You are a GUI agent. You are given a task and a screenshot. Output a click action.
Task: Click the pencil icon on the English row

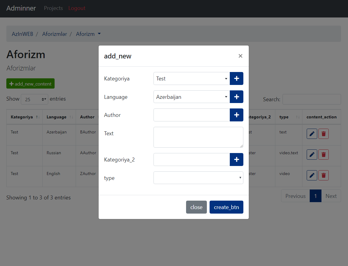pyautogui.click(x=312, y=175)
